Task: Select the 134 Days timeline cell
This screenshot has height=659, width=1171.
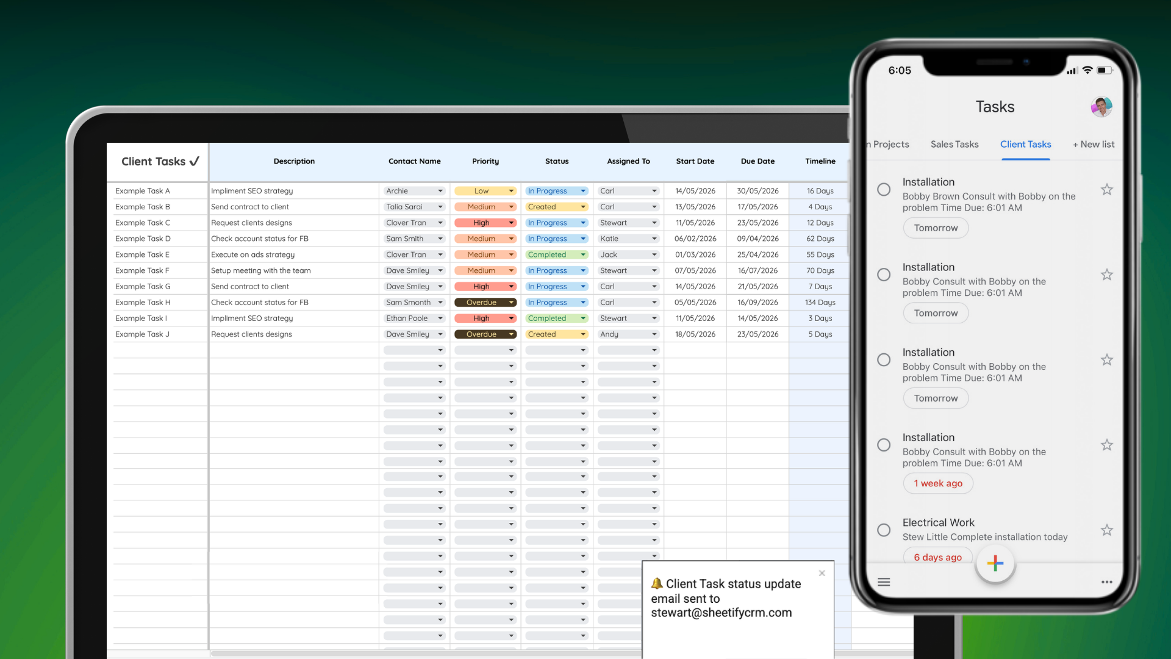Action: coord(820,303)
